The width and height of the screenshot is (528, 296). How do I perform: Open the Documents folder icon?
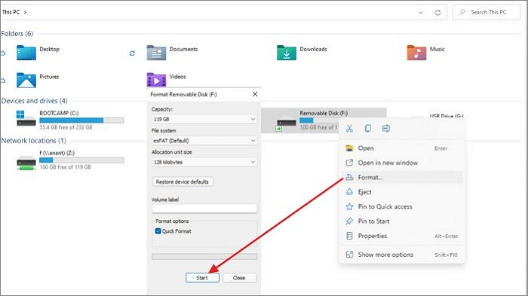(156, 53)
